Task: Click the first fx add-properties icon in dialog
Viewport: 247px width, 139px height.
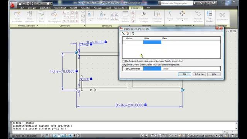Action: [x=123, y=34]
